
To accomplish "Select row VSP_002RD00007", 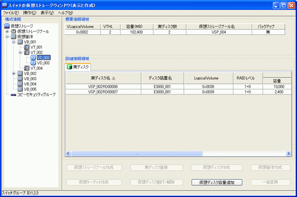I will [x=179, y=92].
